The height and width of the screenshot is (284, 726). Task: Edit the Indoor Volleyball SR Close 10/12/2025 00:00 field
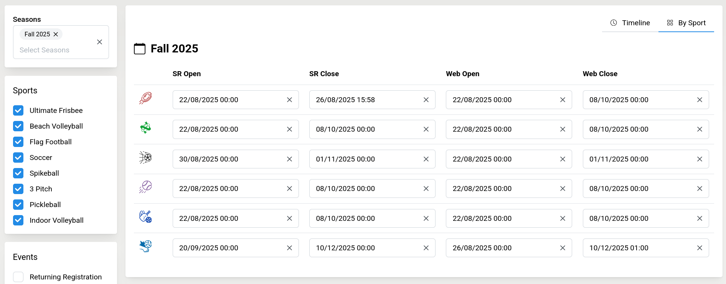372,248
